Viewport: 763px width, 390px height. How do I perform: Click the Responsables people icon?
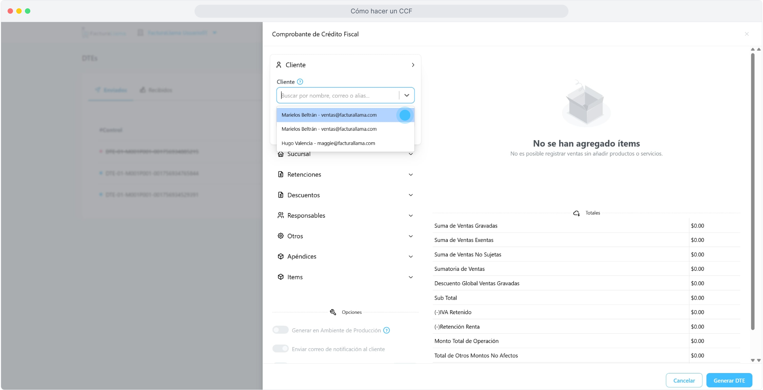pos(280,215)
